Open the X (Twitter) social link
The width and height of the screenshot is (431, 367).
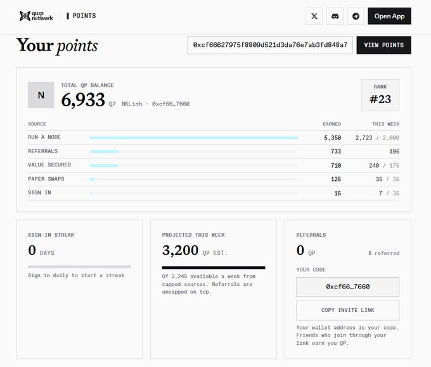pos(314,16)
